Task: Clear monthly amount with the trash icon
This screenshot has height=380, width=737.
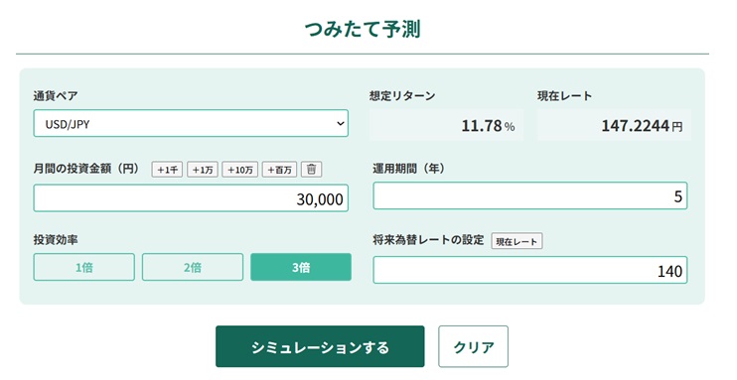Action: click(311, 169)
